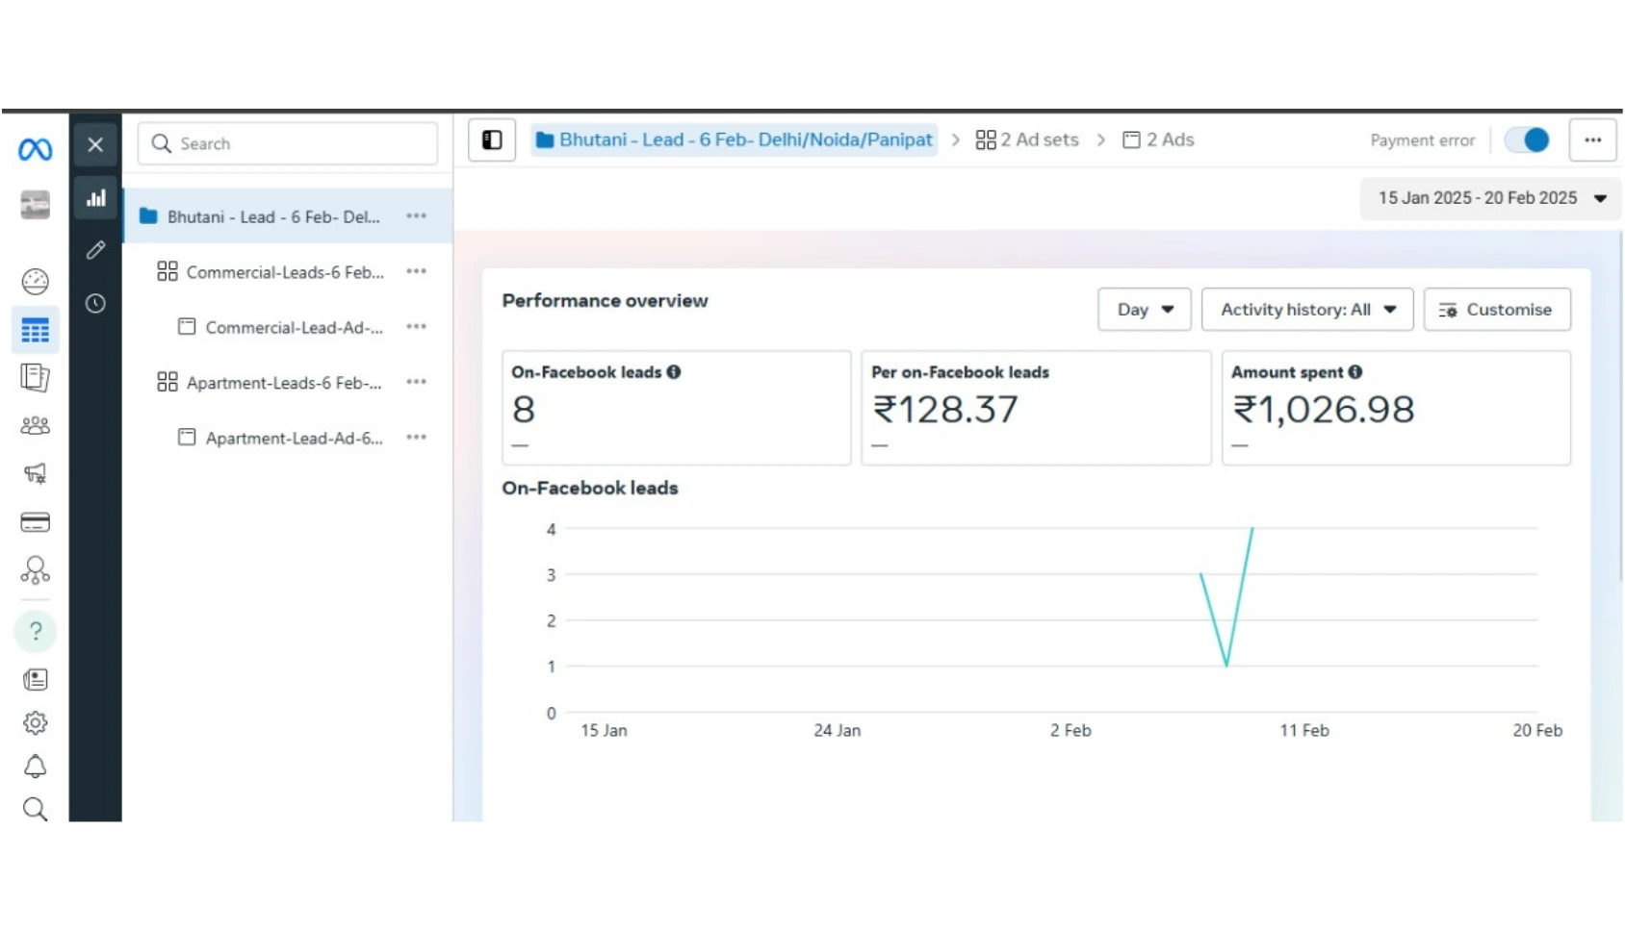Click the Search input field
This screenshot has width=1625, height=932.
[x=288, y=143]
